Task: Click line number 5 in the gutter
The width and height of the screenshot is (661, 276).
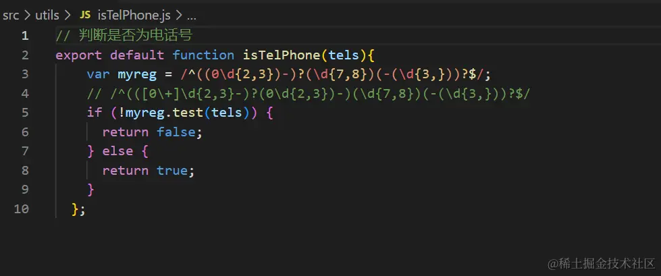Action: (x=24, y=113)
